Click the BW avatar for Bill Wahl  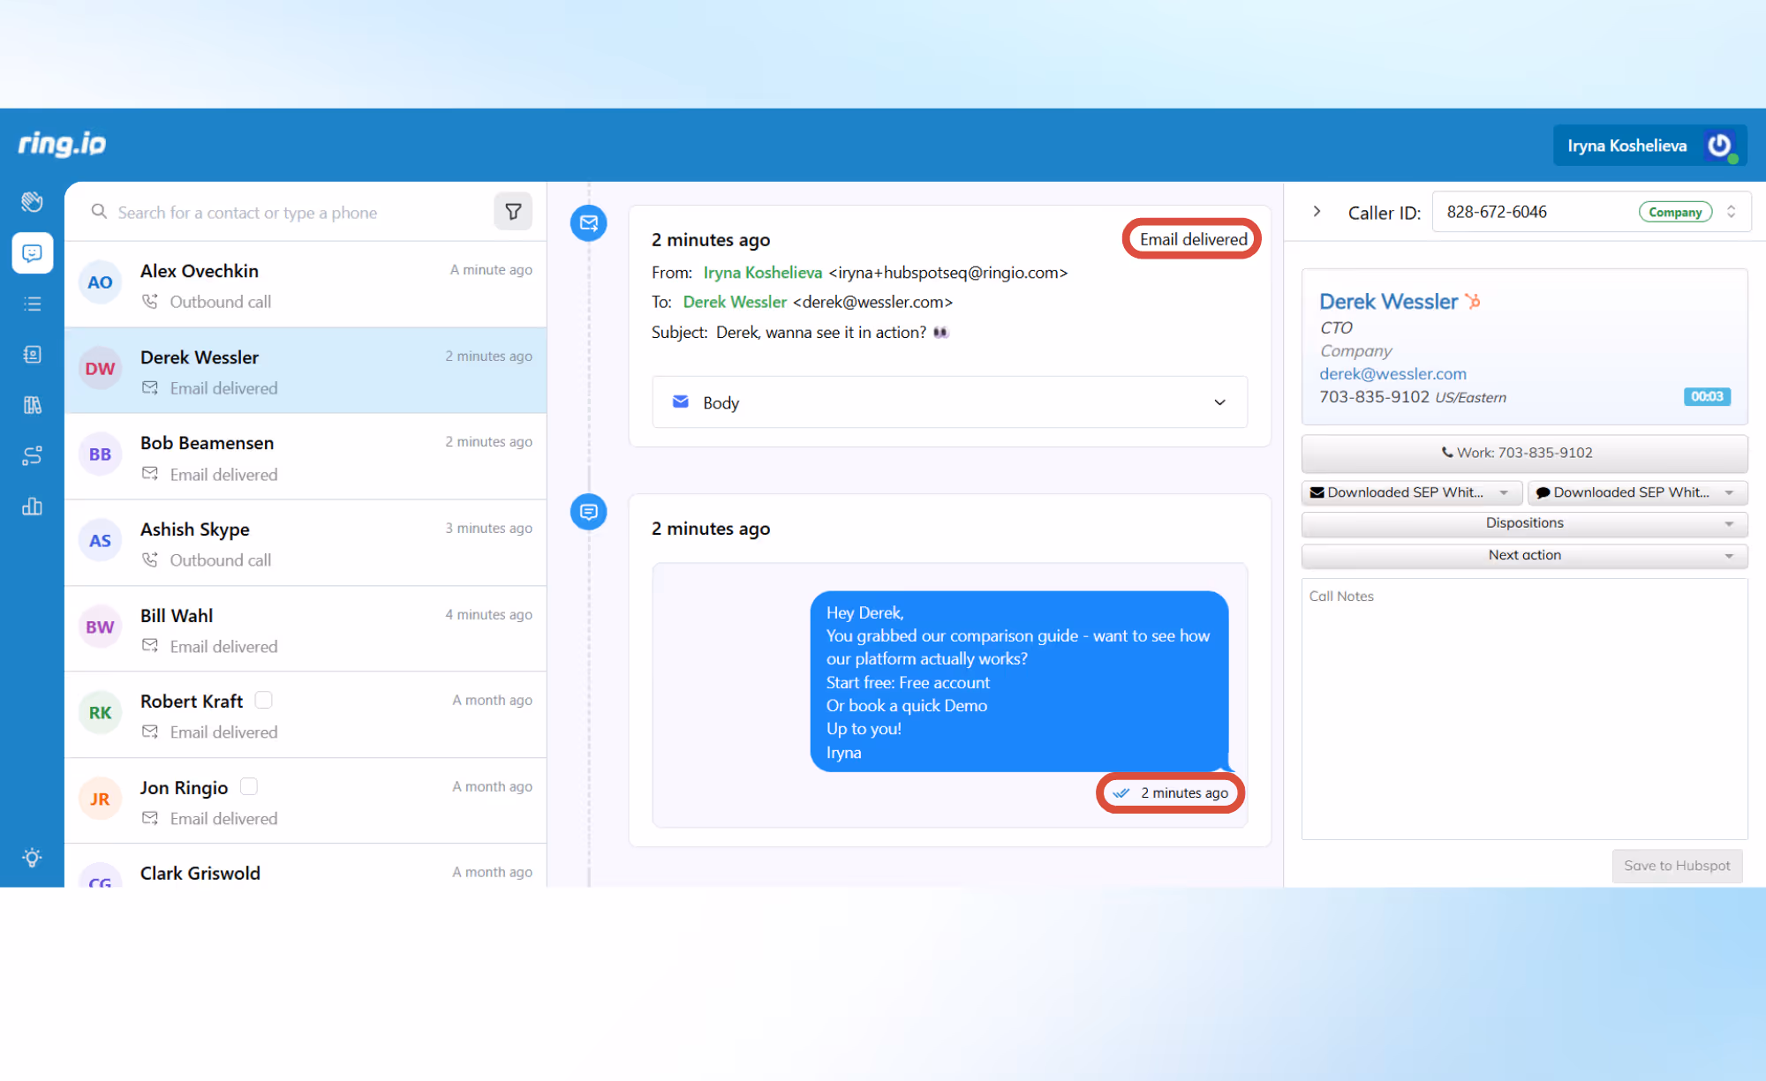(x=100, y=627)
